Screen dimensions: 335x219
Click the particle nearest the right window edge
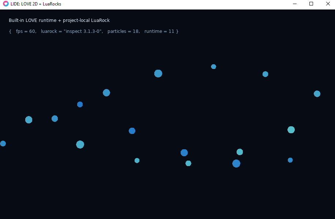click(x=317, y=94)
